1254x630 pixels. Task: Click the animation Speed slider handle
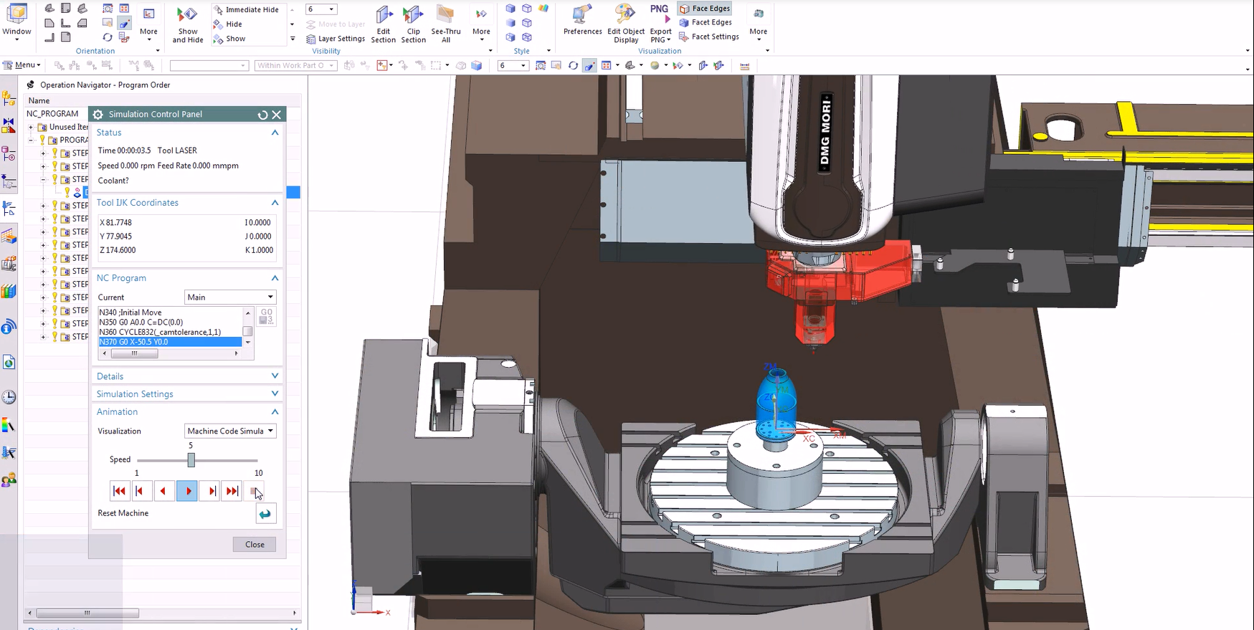pos(191,460)
